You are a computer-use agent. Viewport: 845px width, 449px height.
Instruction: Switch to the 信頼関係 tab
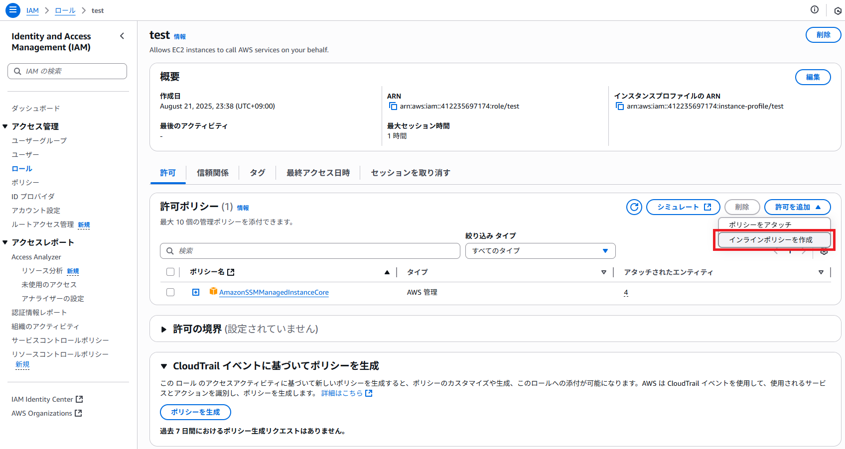pyautogui.click(x=213, y=173)
